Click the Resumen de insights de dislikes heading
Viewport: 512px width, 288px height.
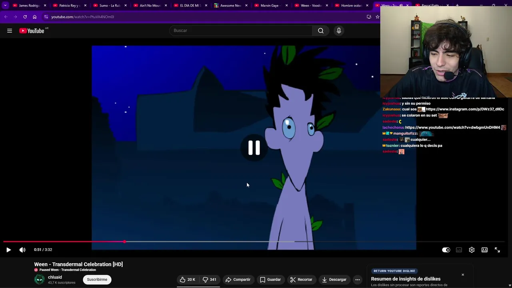click(406, 279)
